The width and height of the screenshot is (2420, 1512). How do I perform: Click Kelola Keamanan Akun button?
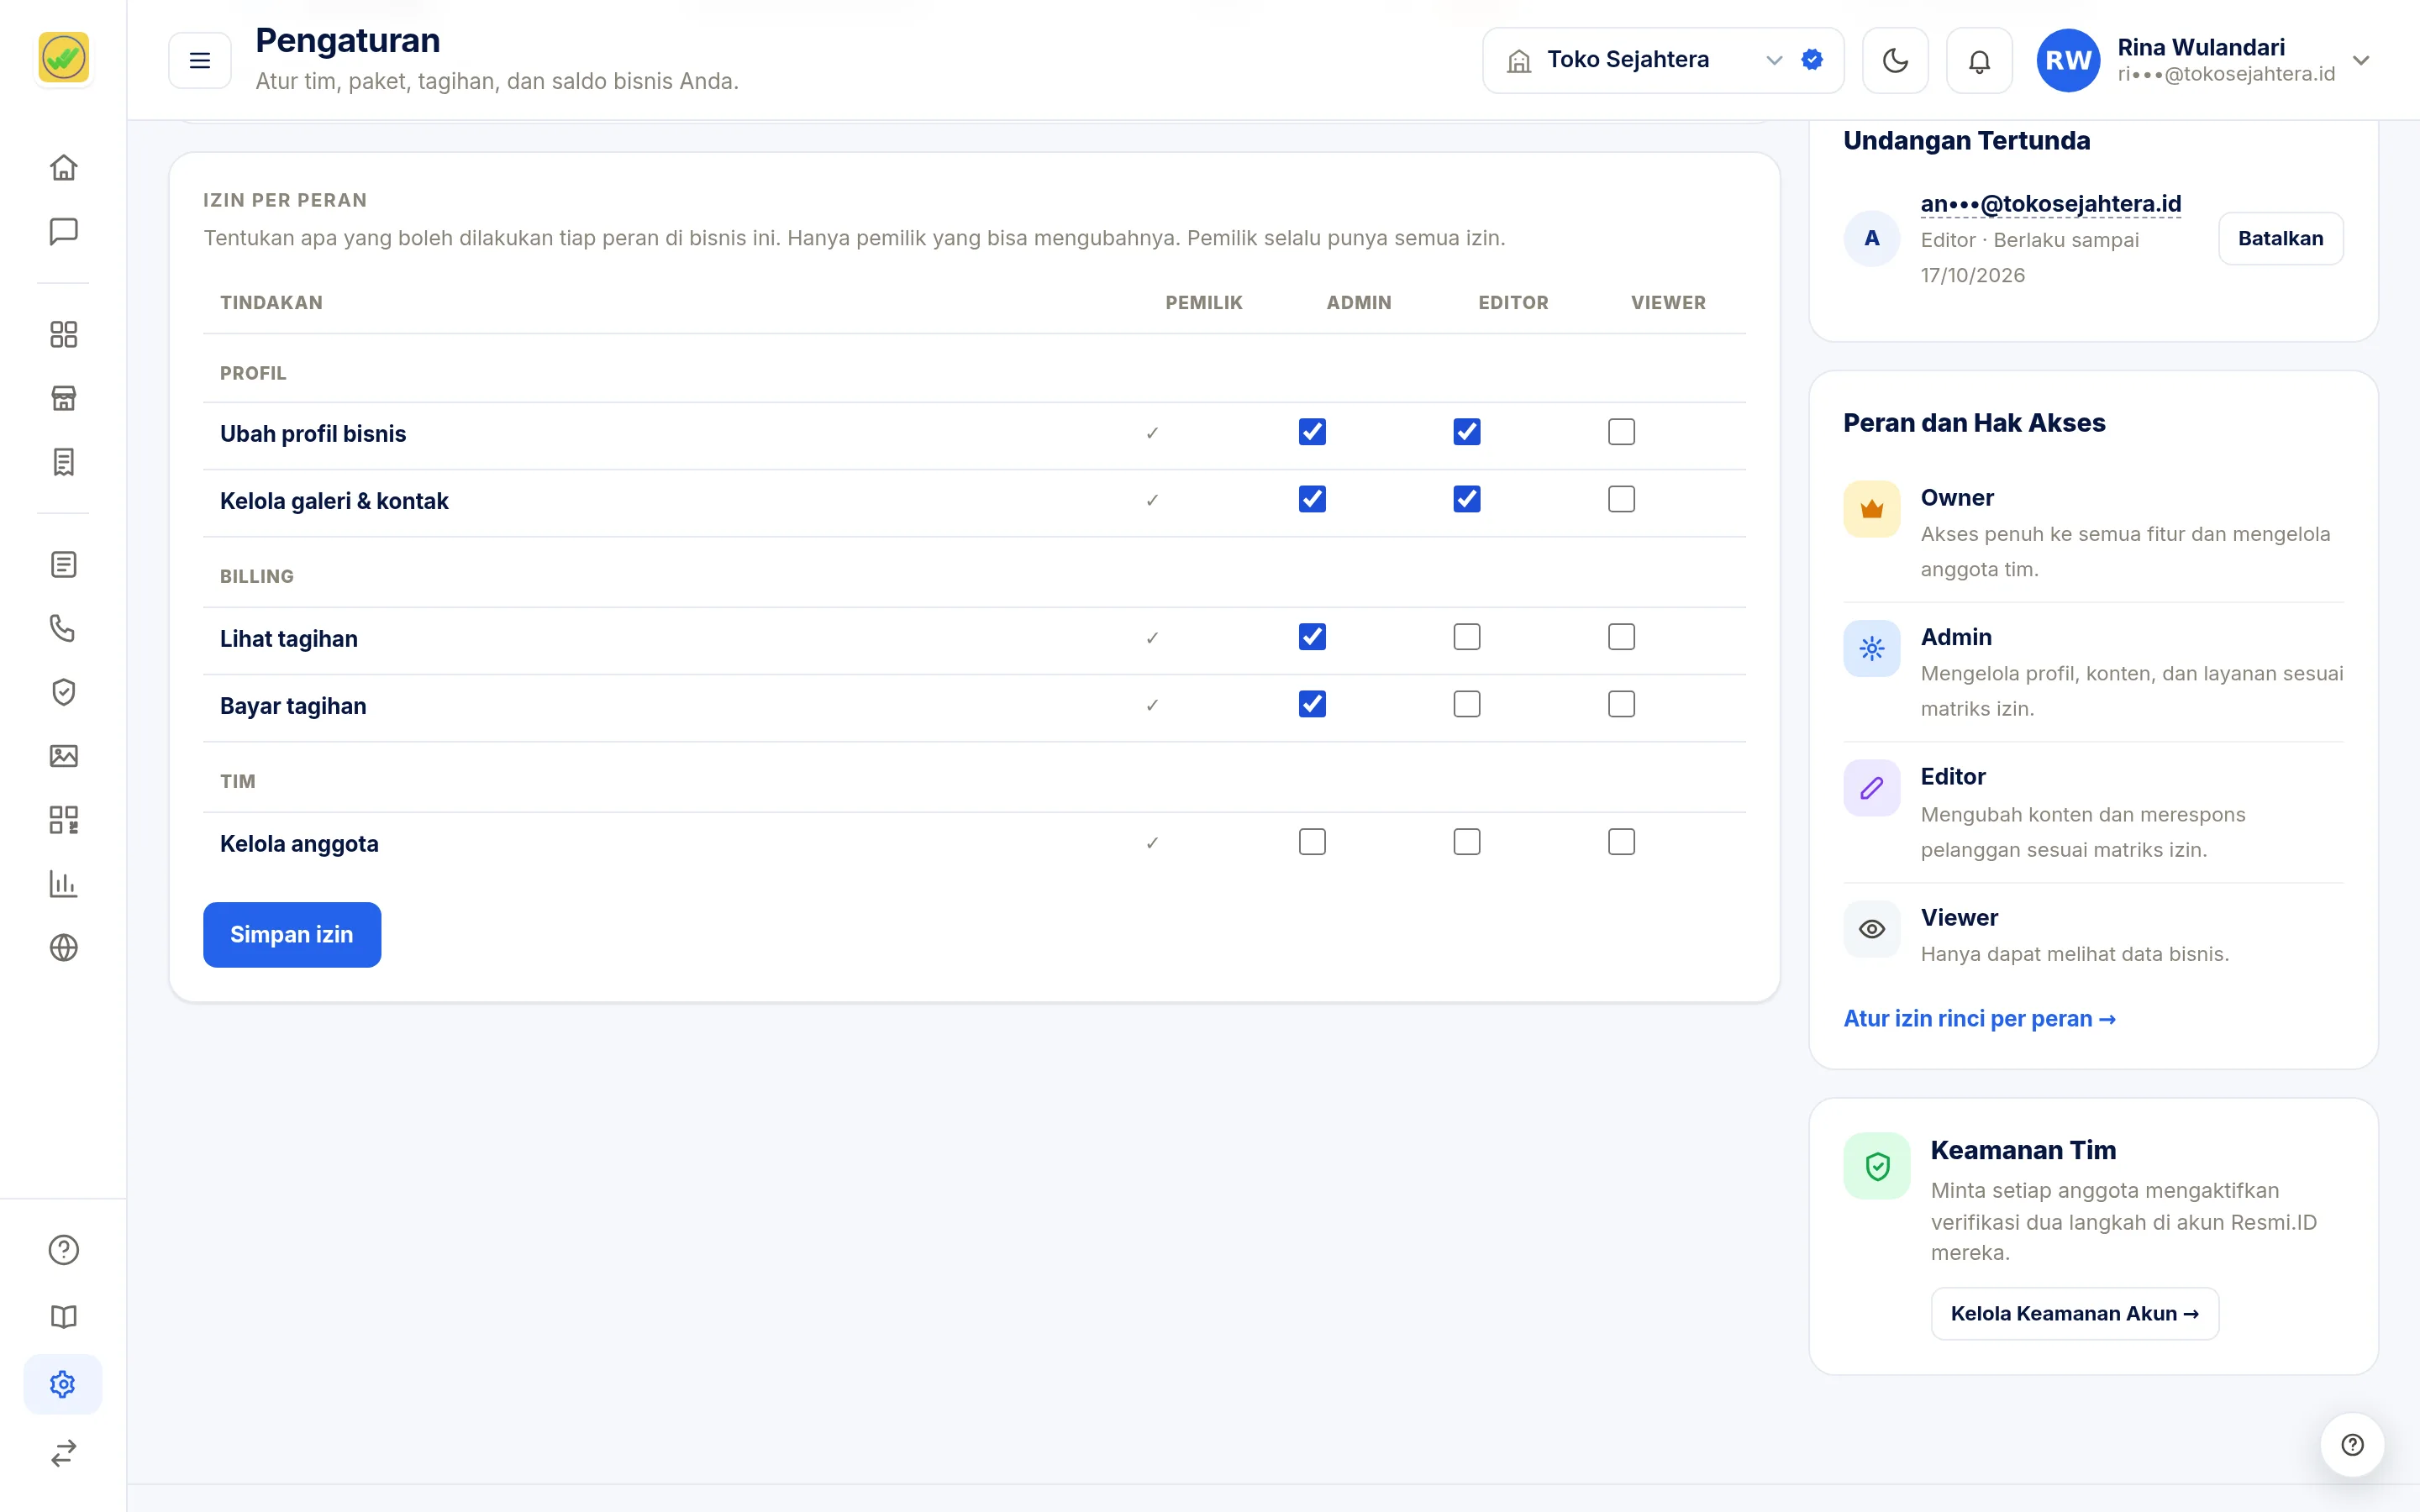pos(2074,1313)
